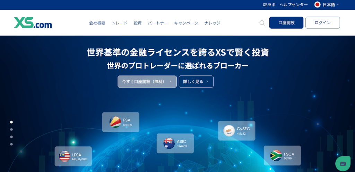Screen dimensions: 355x172
Task: Click the Seychelles flag on FSA card
Action: (115, 122)
